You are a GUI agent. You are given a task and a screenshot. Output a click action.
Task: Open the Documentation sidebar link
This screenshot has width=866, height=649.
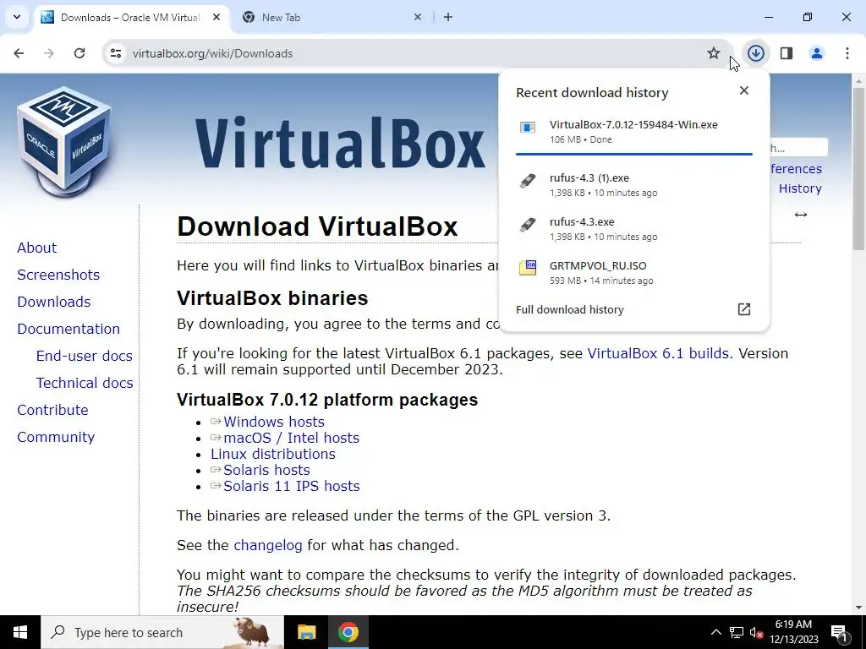69,329
